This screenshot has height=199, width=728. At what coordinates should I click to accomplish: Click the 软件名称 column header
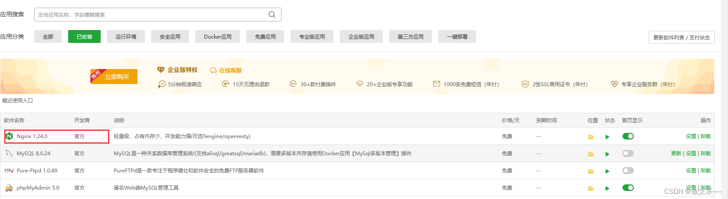click(14, 121)
